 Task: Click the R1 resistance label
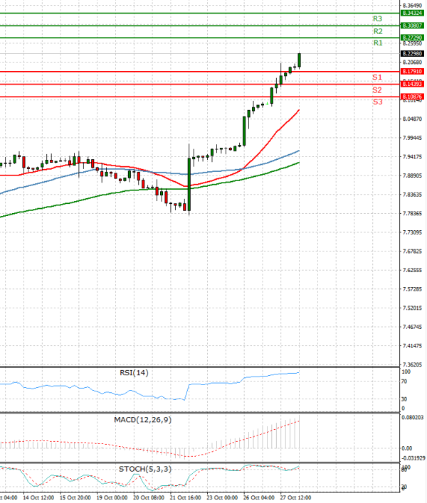pyautogui.click(x=378, y=43)
